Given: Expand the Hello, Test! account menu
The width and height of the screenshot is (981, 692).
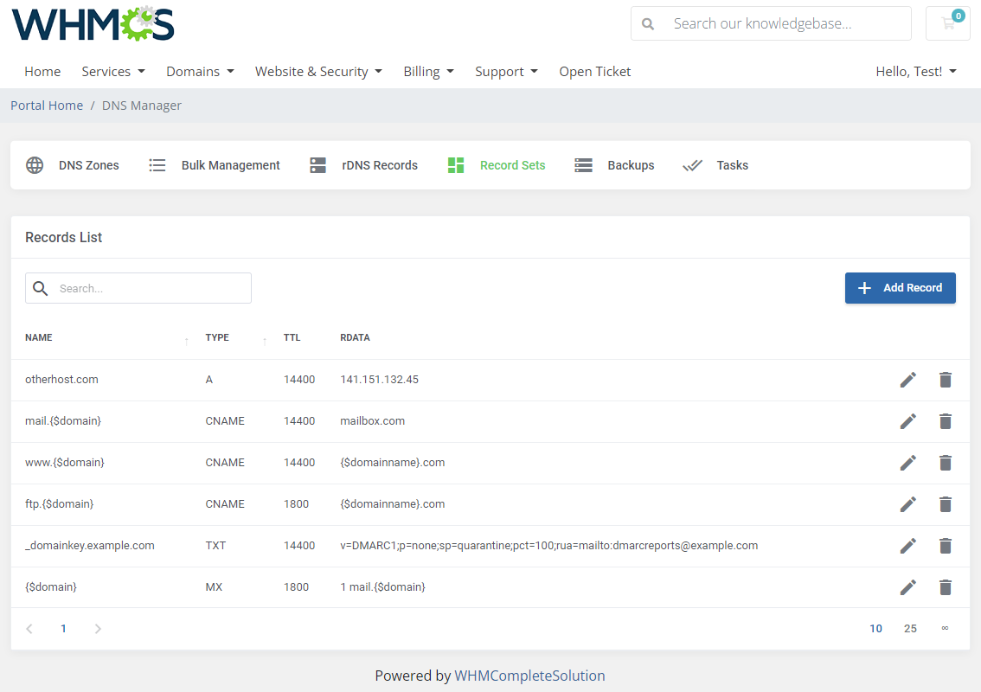Looking at the screenshot, I should (x=915, y=71).
